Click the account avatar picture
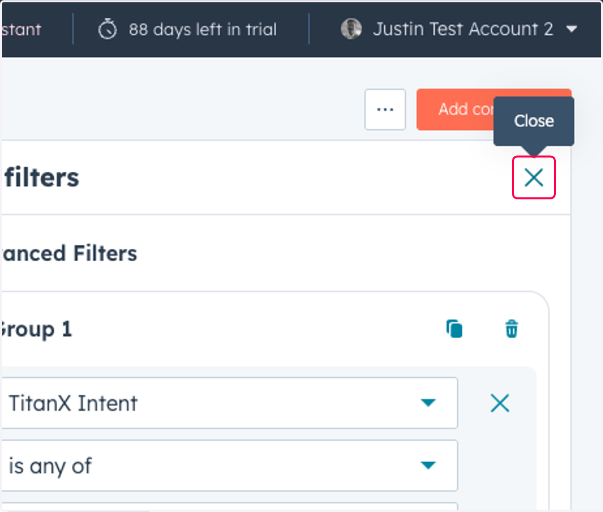This screenshot has height=512, width=603. click(x=351, y=29)
